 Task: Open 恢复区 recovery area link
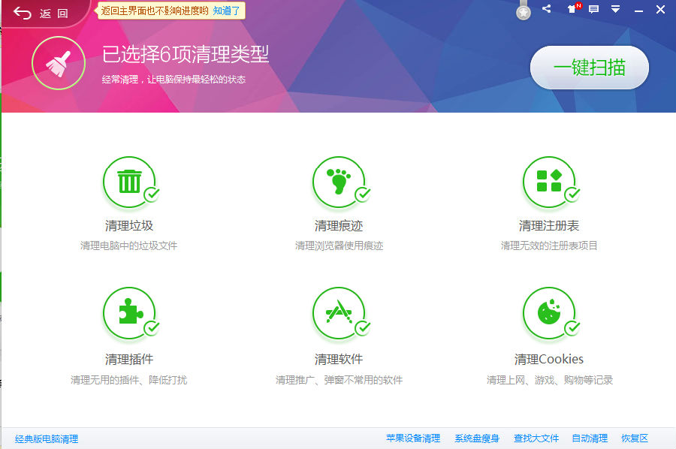point(635,438)
